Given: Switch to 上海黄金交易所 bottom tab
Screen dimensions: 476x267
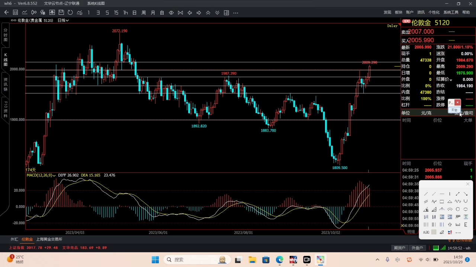Looking at the screenshot, I should point(49,240).
